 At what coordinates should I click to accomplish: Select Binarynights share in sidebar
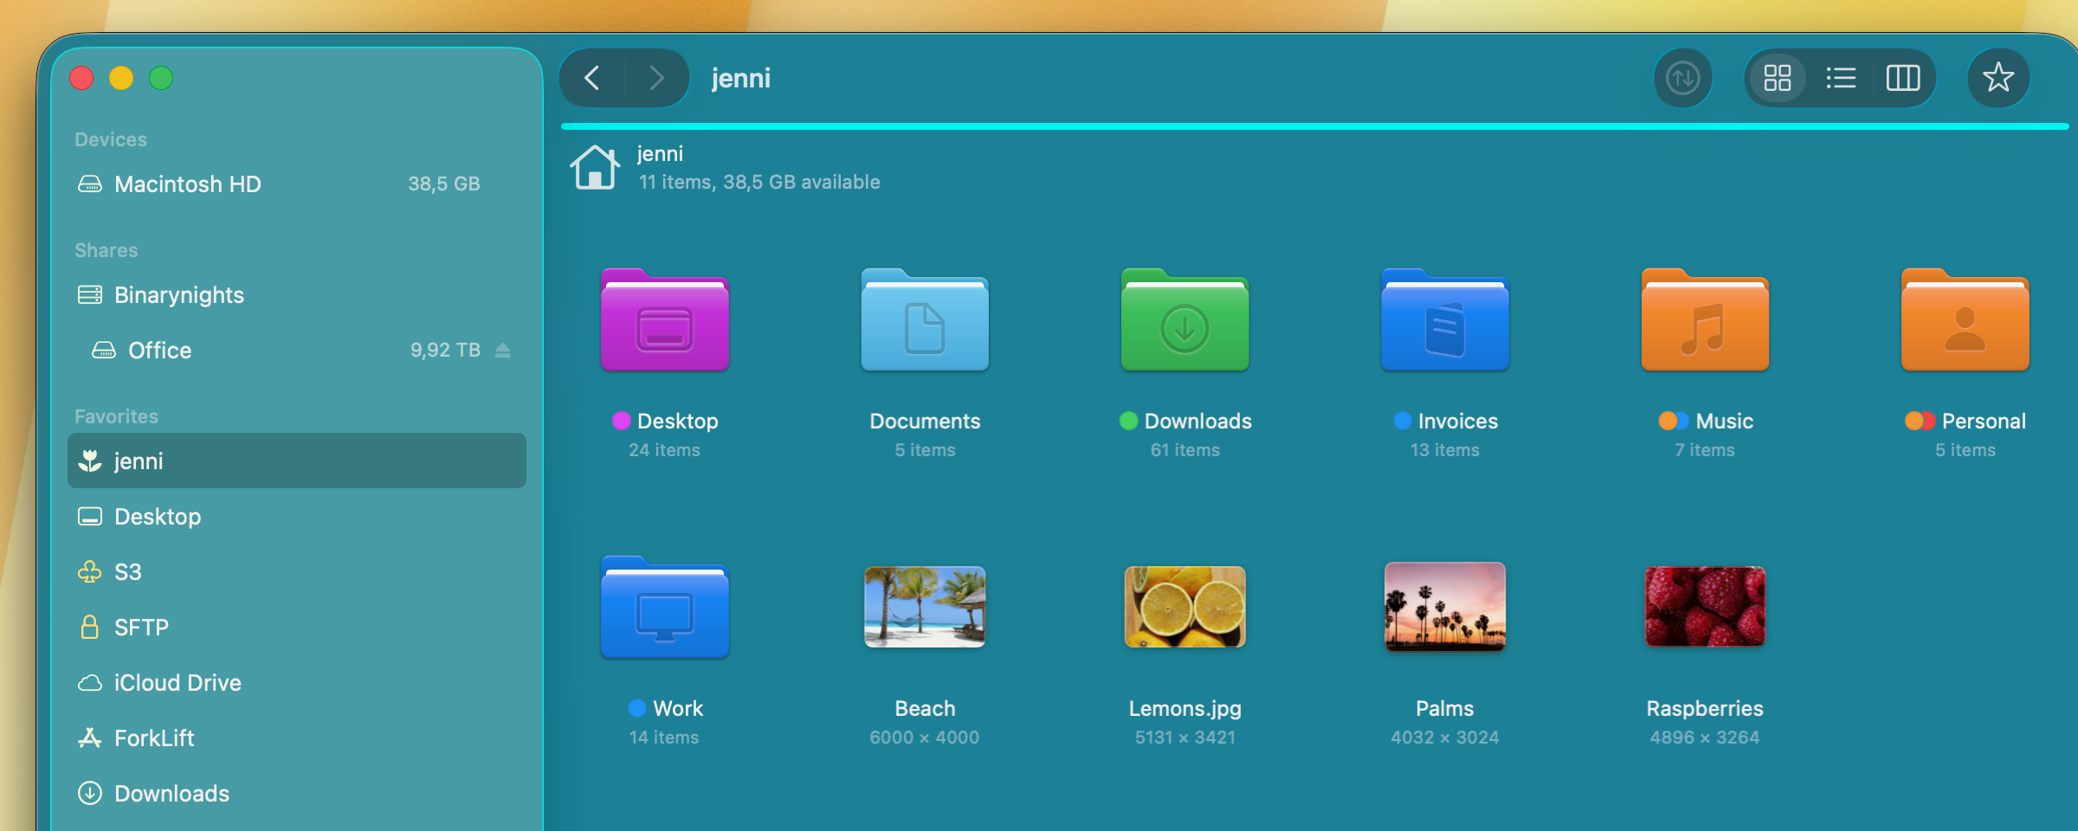tap(296, 294)
